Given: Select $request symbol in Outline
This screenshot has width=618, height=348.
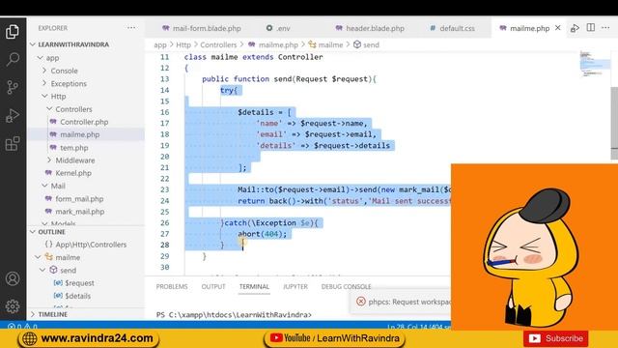Looking at the screenshot, I should point(79,283).
